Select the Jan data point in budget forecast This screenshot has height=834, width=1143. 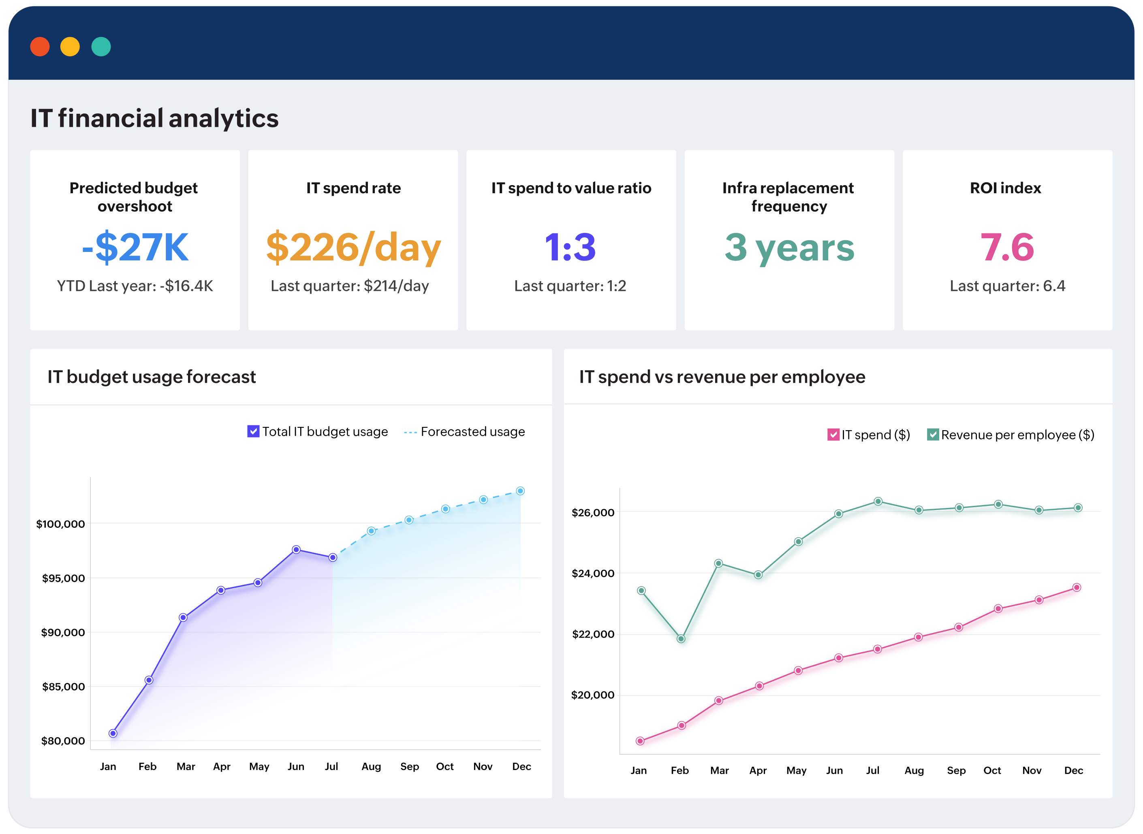(x=113, y=733)
